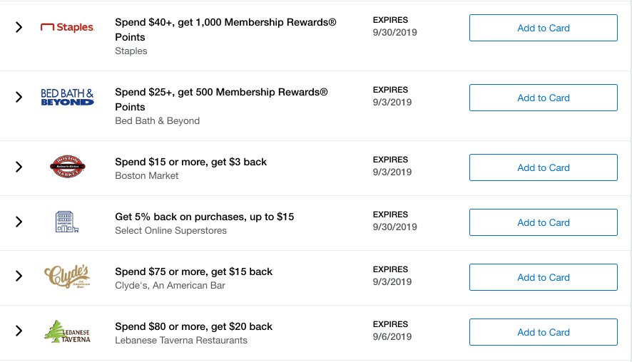Image resolution: width=632 pixels, height=362 pixels.
Task: Add the Staples offer to card
Action: tap(543, 28)
